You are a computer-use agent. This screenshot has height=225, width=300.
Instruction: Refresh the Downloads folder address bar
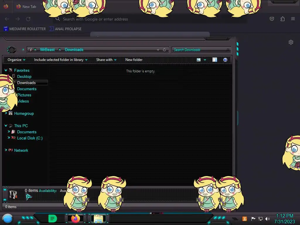[x=164, y=50]
